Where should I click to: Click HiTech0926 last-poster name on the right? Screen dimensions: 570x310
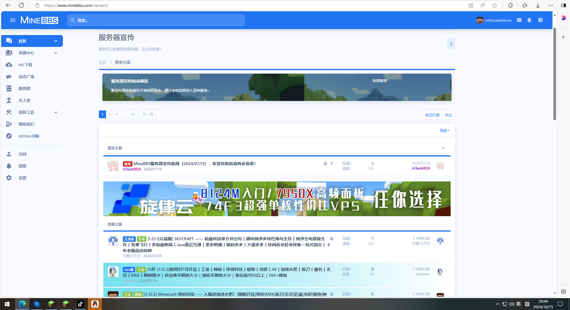point(421,168)
